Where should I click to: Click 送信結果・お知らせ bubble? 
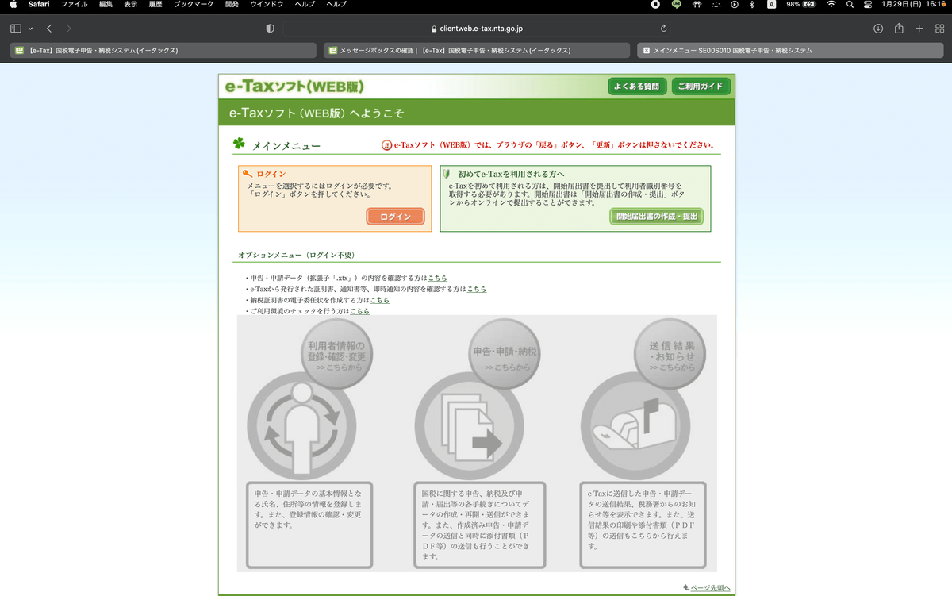coord(671,356)
